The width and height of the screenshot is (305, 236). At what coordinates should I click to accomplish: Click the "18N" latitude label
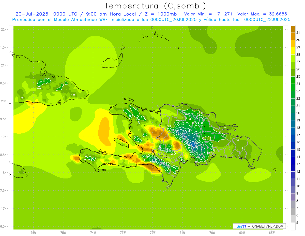[x=4, y=173]
